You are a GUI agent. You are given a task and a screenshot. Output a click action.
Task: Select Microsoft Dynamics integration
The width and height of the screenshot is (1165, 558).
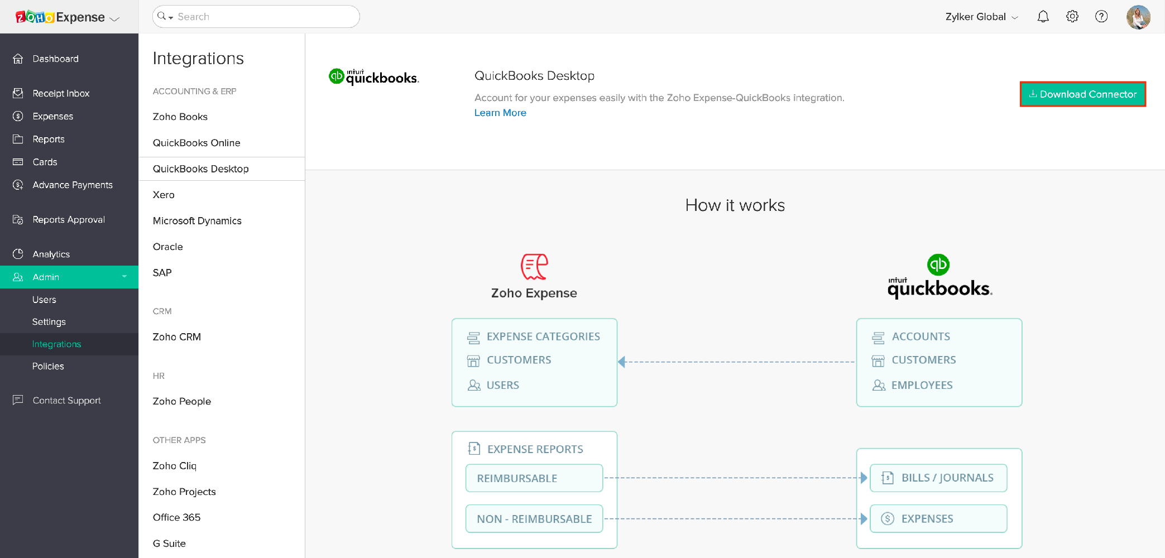(197, 220)
